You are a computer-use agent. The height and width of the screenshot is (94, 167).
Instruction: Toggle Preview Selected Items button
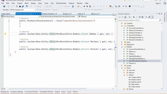coord(152,17)
